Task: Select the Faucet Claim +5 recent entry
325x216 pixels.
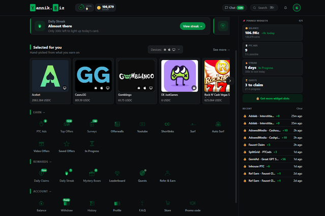Action: tap(273, 145)
